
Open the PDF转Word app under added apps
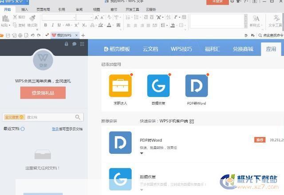click(x=197, y=86)
